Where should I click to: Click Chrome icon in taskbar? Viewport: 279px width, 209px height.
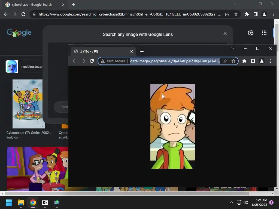(x=33, y=202)
